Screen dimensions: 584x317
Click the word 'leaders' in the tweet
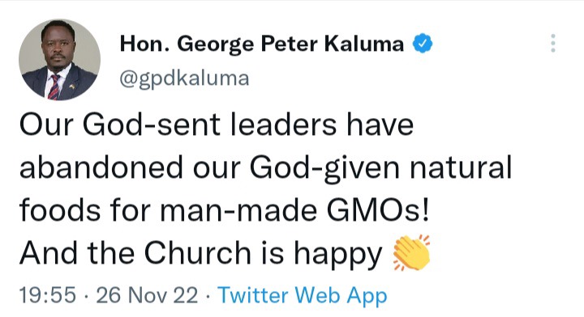[283, 125]
